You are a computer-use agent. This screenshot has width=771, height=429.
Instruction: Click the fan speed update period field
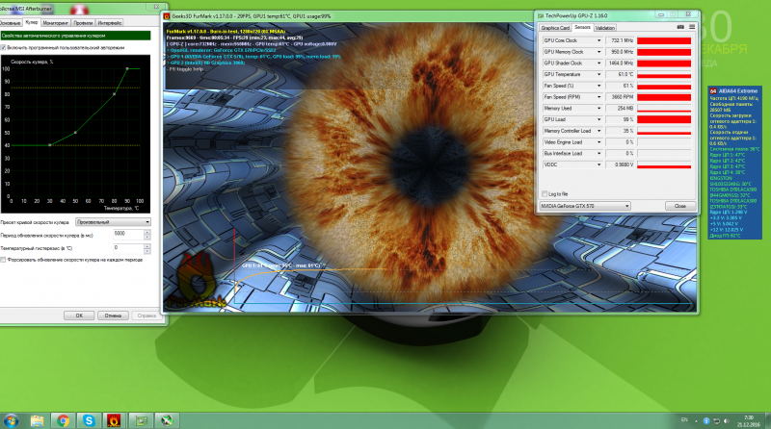click(128, 235)
